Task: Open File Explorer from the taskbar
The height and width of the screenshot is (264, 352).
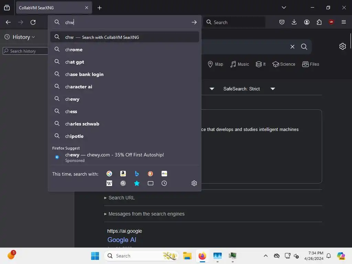Action: coord(187,256)
